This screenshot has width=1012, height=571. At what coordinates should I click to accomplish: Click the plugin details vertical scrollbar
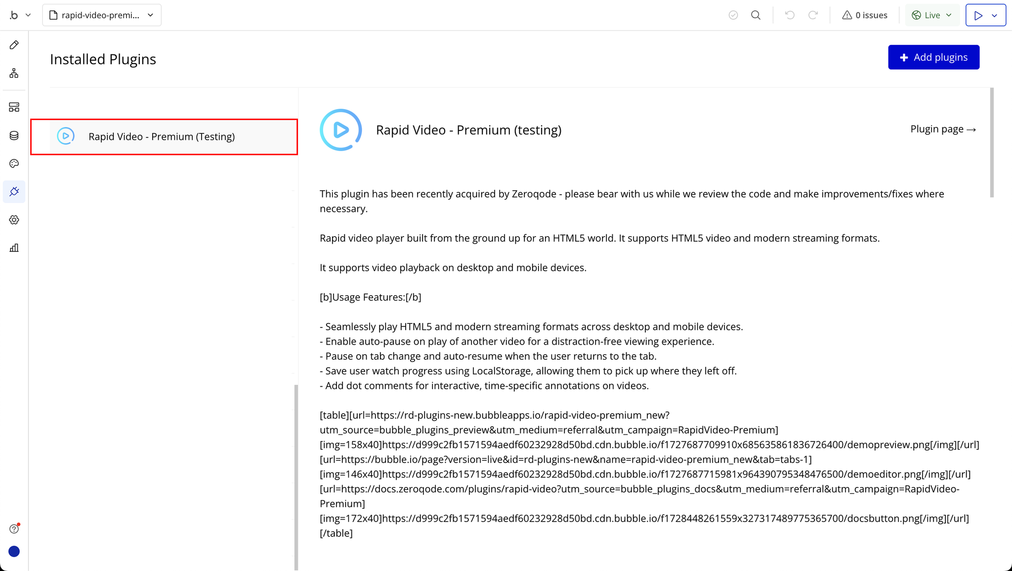click(x=992, y=143)
